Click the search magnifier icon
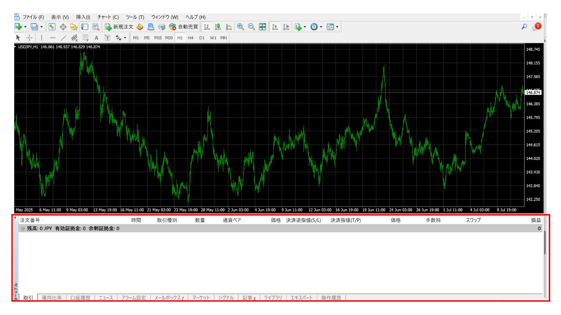 click(x=524, y=27)
